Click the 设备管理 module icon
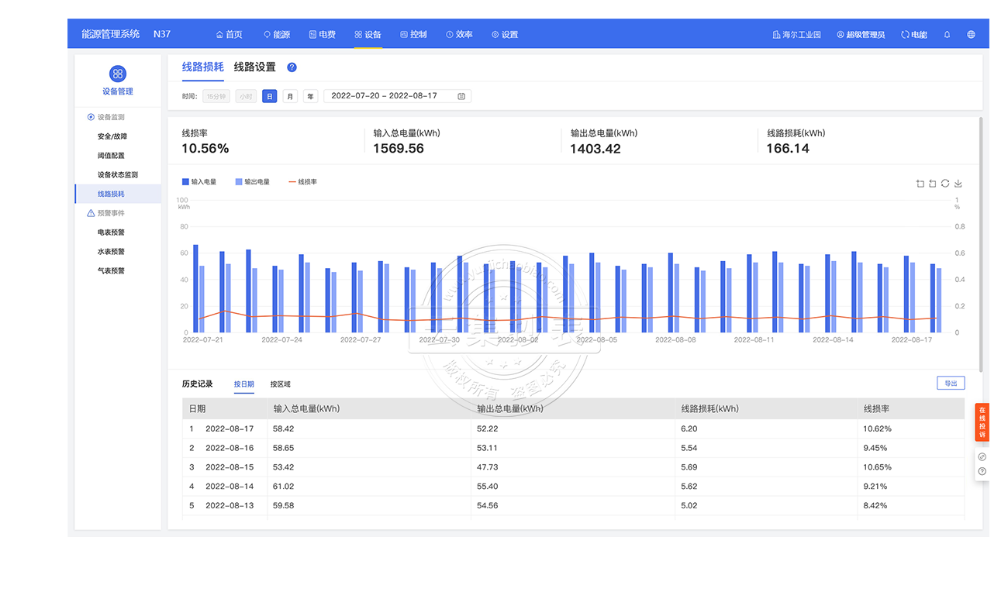The width and height of the screenshot is (1008, 592). (x=118, y=74)
